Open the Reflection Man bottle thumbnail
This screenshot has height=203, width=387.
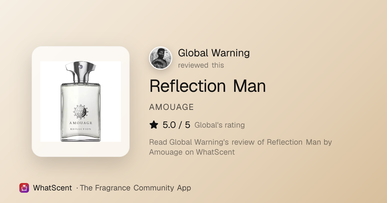click(x=81, y=101)
